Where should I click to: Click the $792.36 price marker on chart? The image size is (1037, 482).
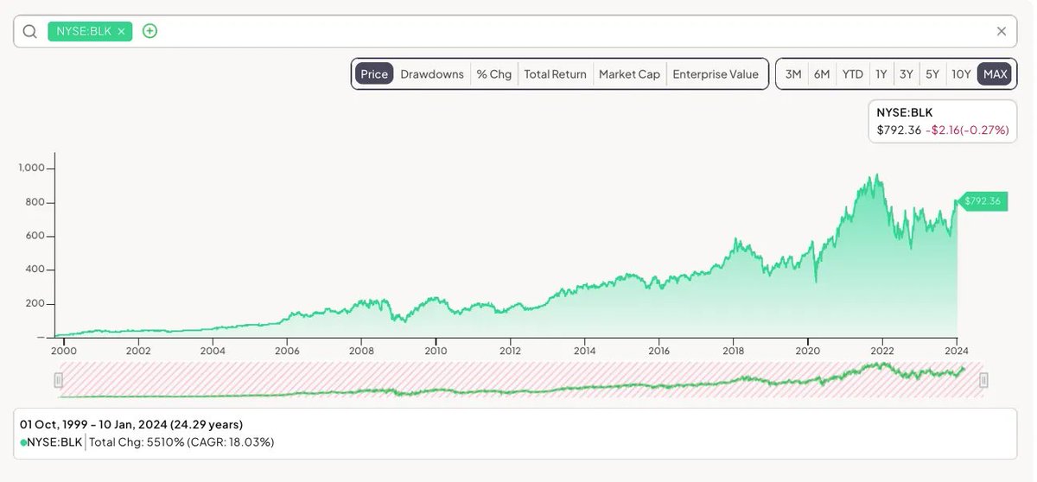pos(983,201)
